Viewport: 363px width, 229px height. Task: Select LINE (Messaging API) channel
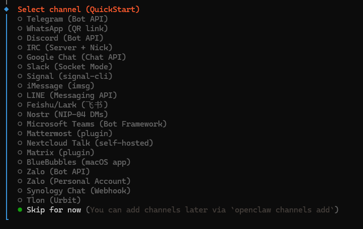tap(72, 95)
